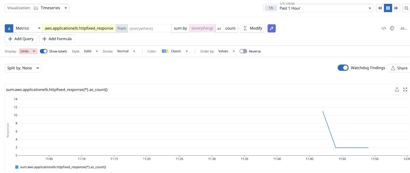The width and height of the screenshot is (410, 173).
Task: Click the 'from' label in the query
Action: (x=122, y=28)
